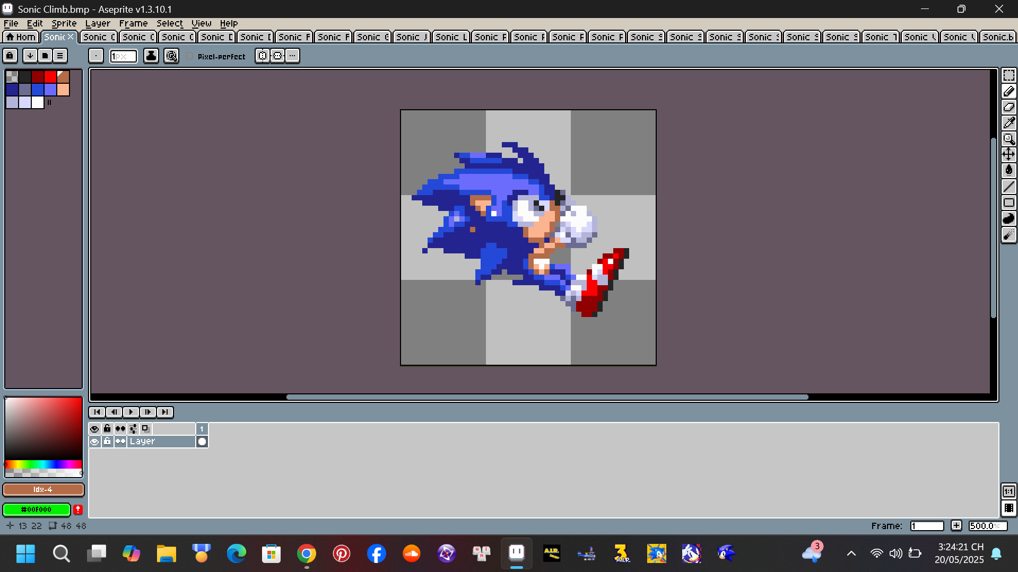Screen dimensions: 1018x572
Task: Play the animation from the timeline controls
Action: coord(130,412)
